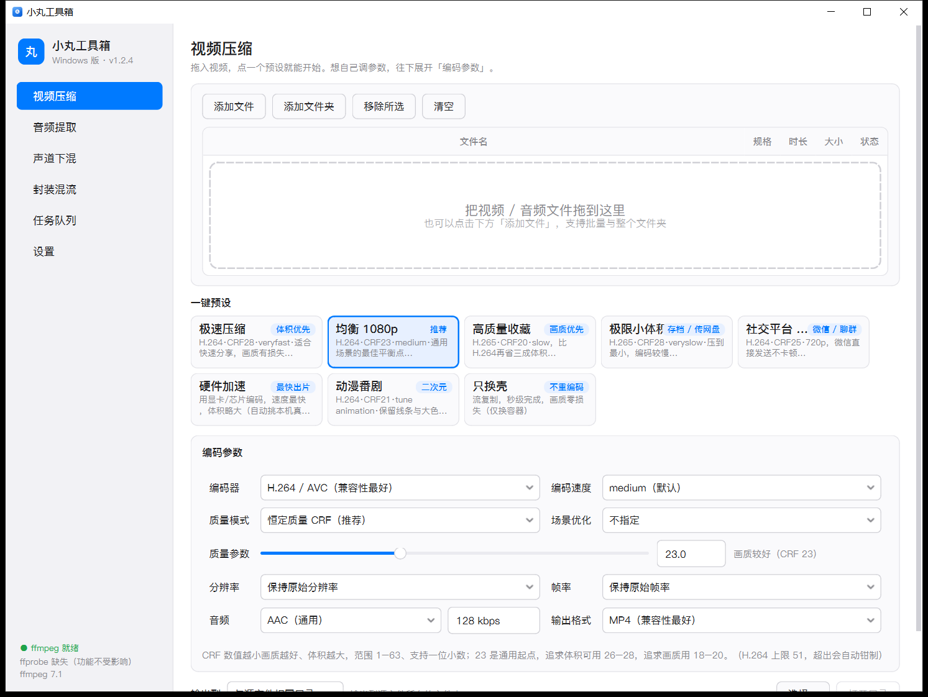Open the 视频压缩 section
This screenshot has height=697, width=928.
click(90, 96)
